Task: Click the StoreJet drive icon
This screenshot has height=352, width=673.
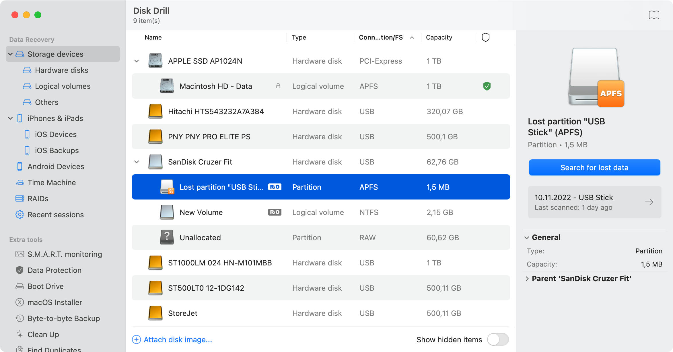Action: coord(155,313)
